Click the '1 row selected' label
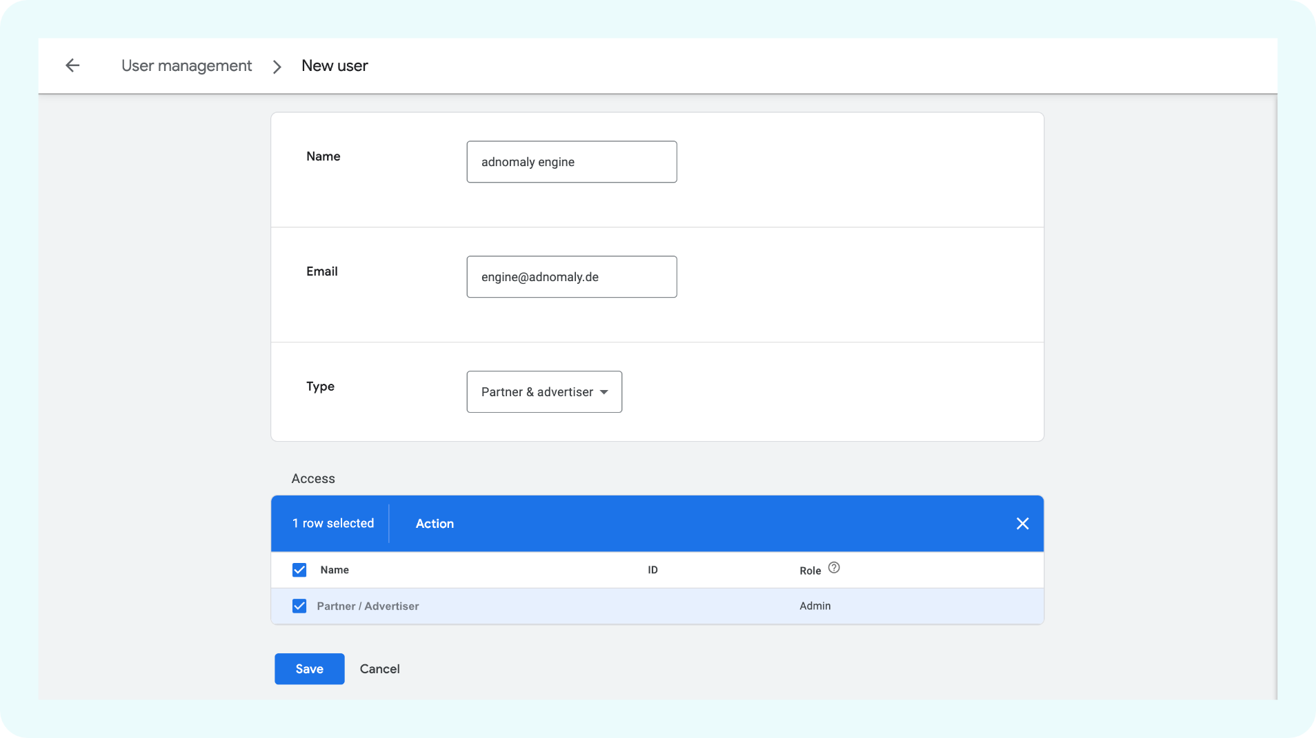The width and height of the screenshot is (1316, 738). [x=333, y=524]
